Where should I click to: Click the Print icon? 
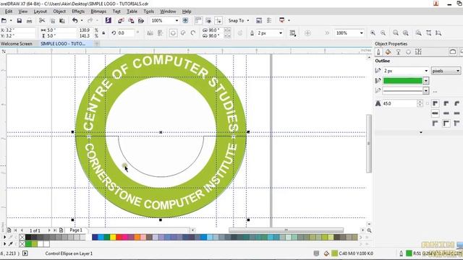[x=29, y=21]
